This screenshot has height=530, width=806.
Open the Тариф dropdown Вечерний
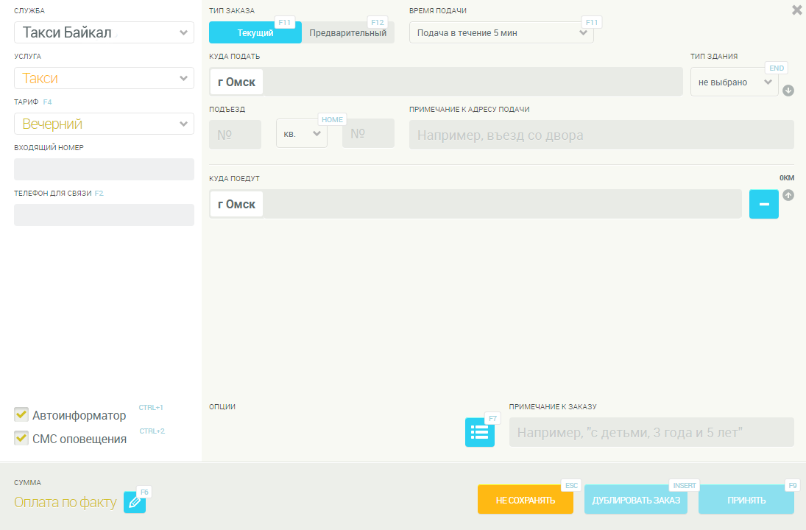click(104, 124)
